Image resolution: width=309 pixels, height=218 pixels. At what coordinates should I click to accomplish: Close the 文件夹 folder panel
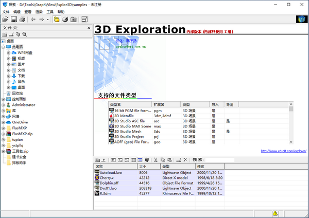89,27
